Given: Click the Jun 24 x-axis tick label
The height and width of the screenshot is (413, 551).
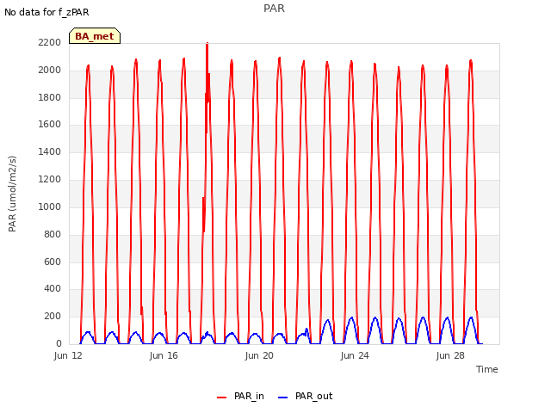Looking at the screenshot, I should click(x=355, y=355).
